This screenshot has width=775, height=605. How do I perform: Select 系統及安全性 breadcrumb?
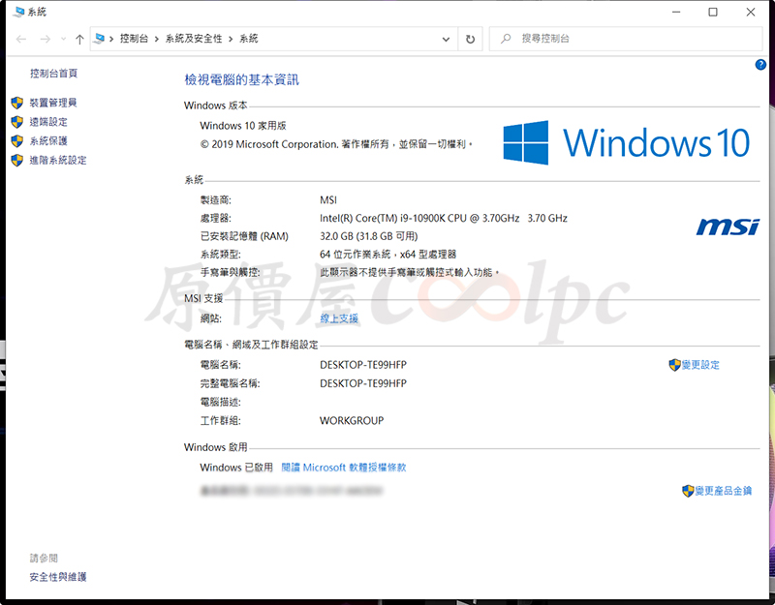coord(194,39)
